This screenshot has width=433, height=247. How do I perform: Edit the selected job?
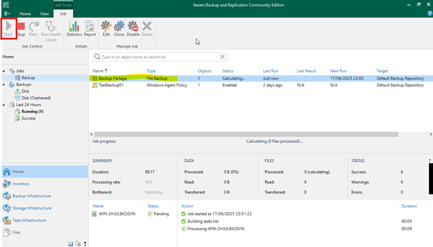click(x=106, y=28)
